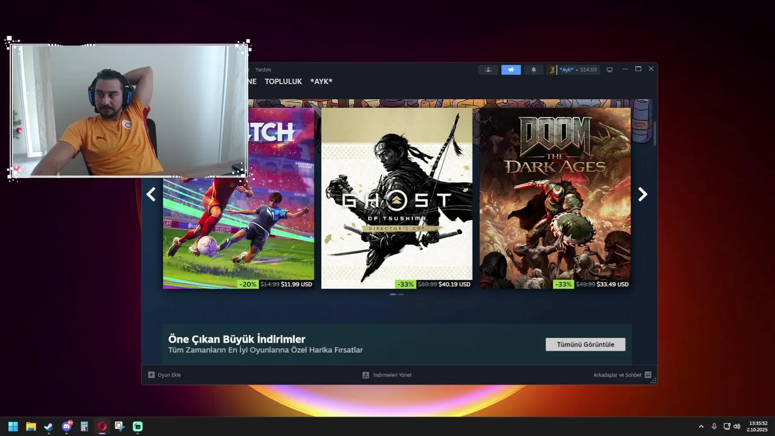The height and width of the screenshot is (436, 775).
Task: Open the Yardım menu
Action: pos(263,70)
